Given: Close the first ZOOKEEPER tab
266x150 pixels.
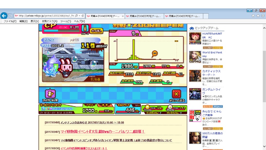Looking at the screenshot, I should pos(123,16).
